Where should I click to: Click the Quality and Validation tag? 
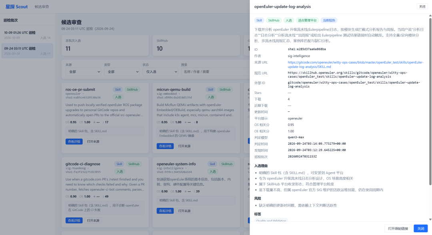click(271, 221)
